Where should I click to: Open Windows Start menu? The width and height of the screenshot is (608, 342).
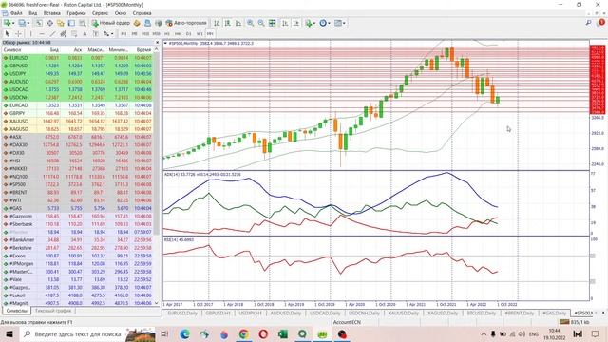9,333
